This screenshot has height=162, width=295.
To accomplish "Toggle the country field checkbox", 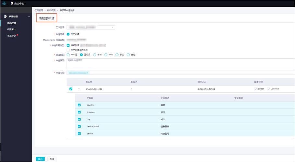I will (79, 105).
